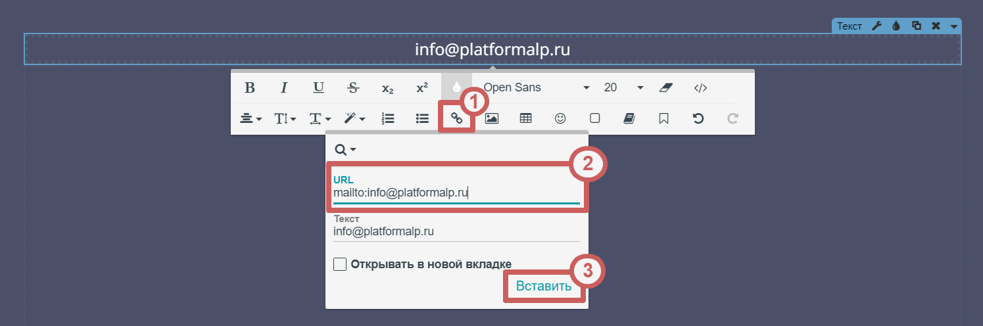Insert a table

coord(526,119)
